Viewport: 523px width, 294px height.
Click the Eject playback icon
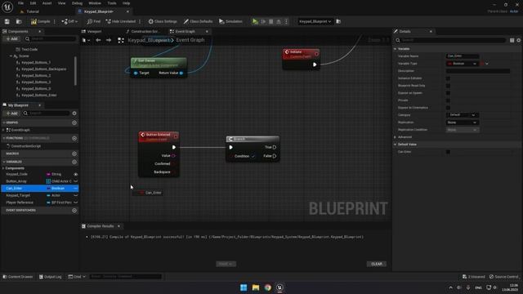279,21
